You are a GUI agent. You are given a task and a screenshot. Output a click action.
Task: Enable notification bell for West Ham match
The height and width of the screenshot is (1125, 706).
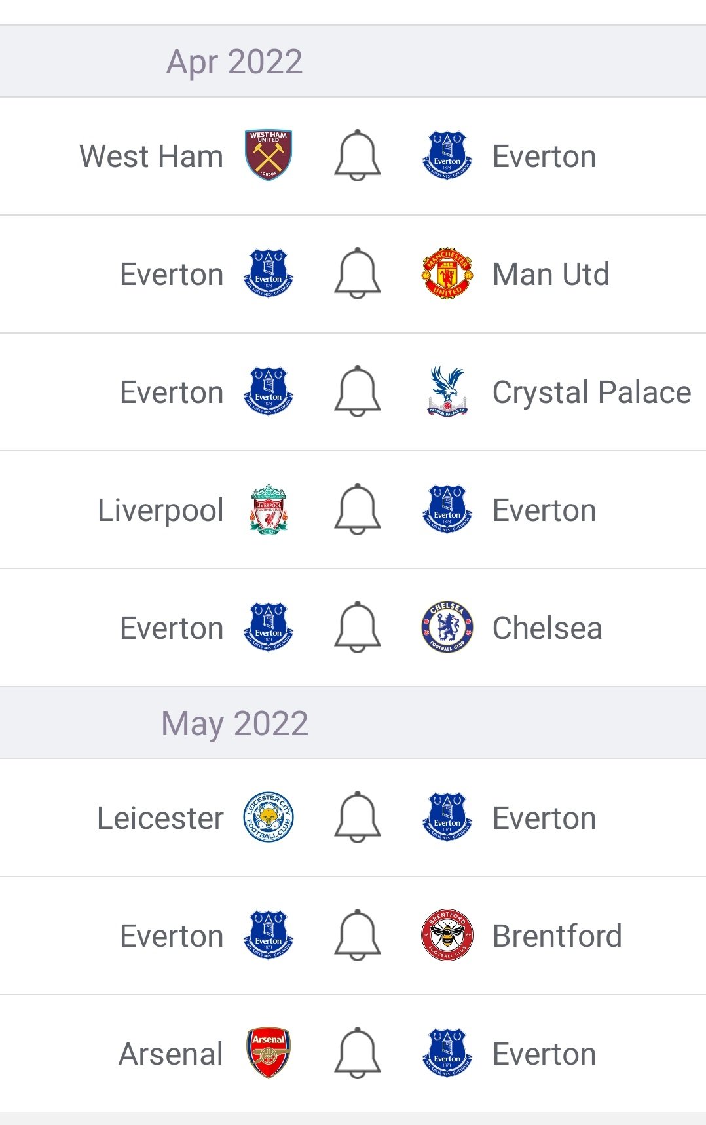tap(358, 155)
